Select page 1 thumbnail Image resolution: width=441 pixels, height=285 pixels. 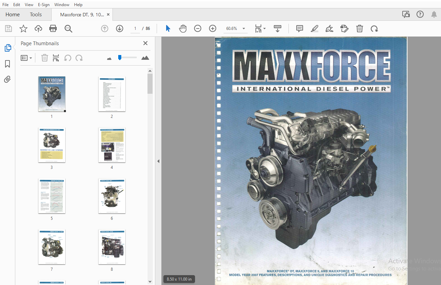tap(52, 94)
